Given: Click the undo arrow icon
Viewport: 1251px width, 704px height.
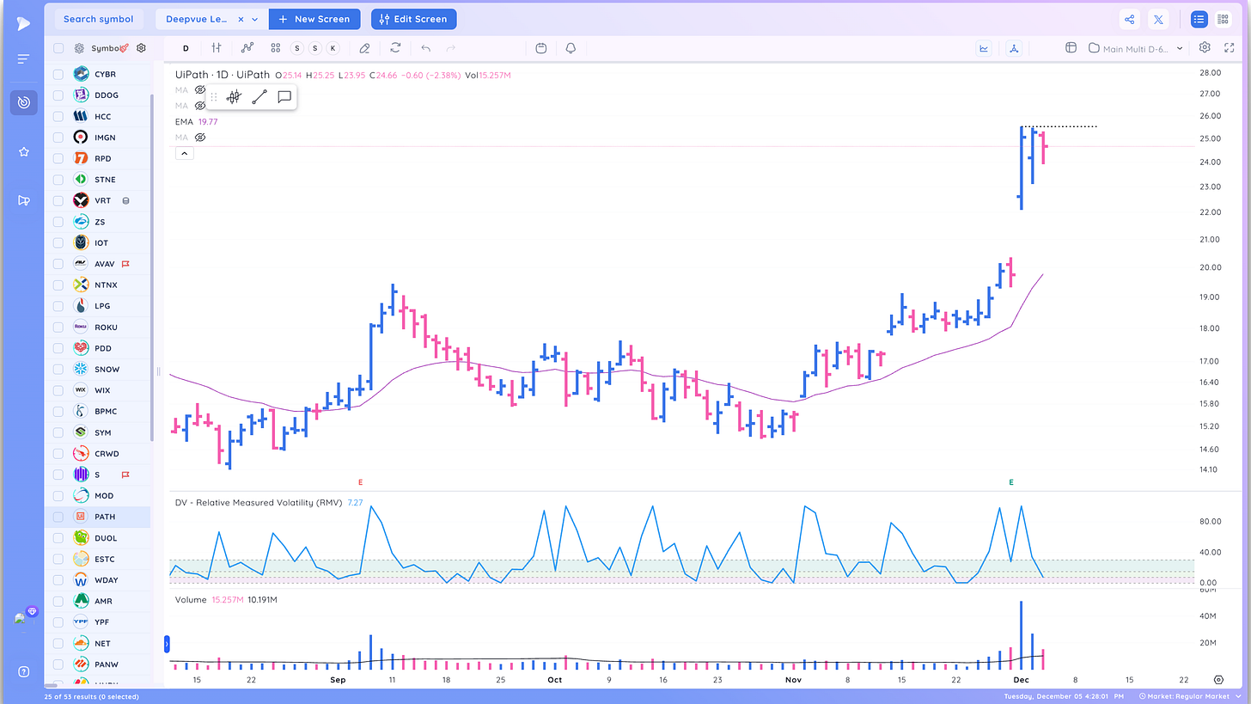Looking at the screenshot, I should [426, 48].
